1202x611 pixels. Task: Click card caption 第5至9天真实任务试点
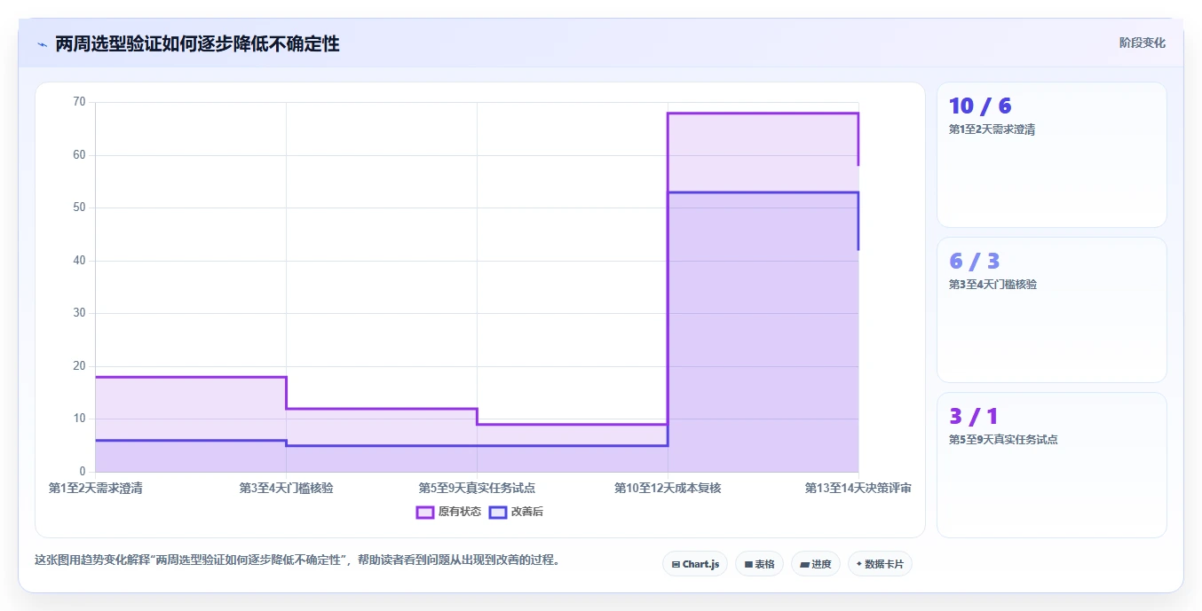1003,440
